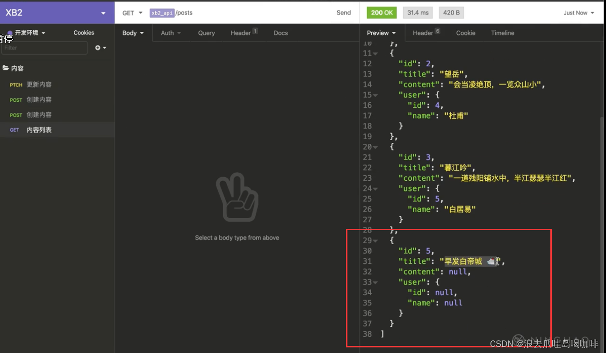Switch to the Query tab
Viewport: 606px width, 353px height.
coord(206,33)
